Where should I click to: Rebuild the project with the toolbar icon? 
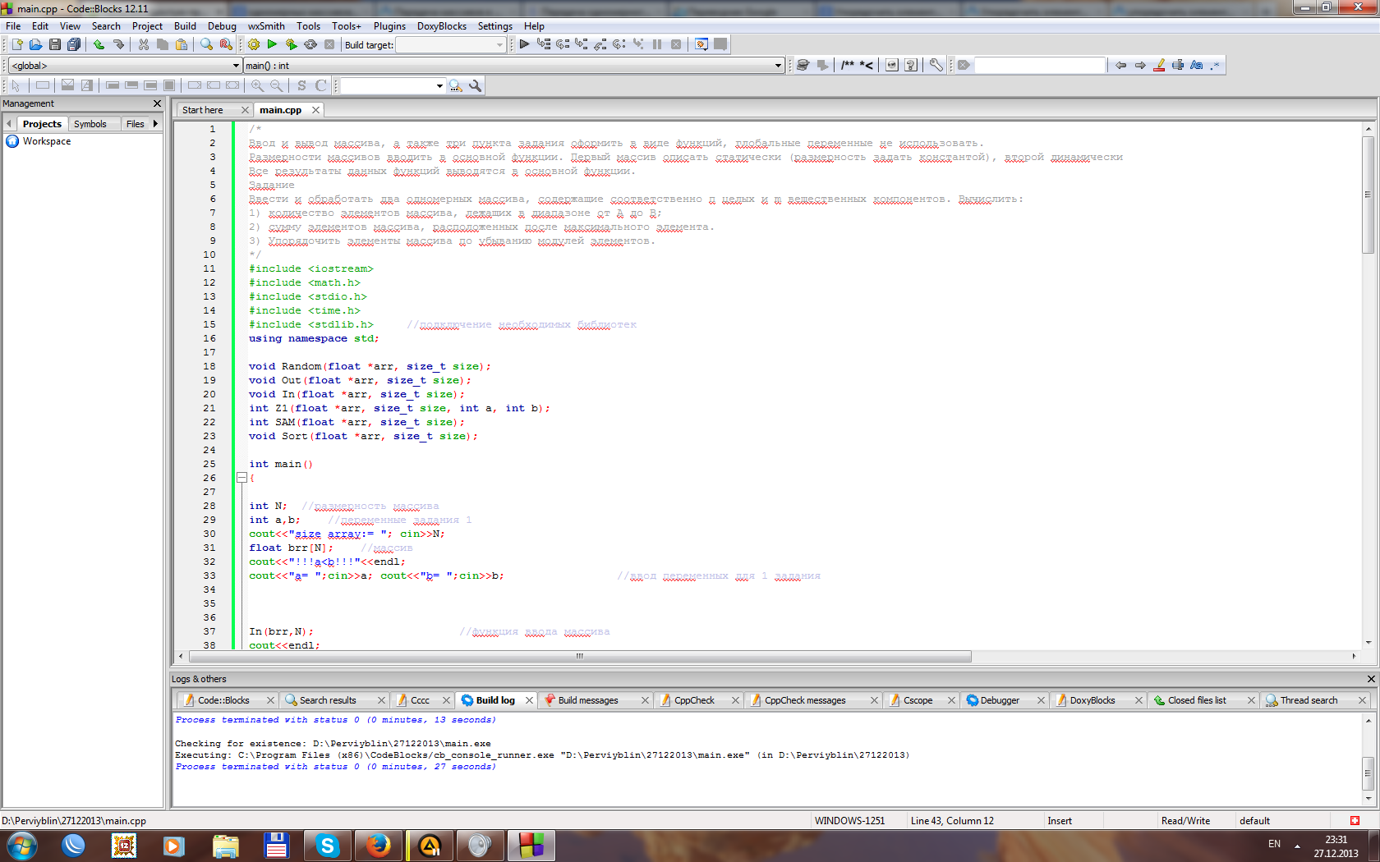pos(310,44)
